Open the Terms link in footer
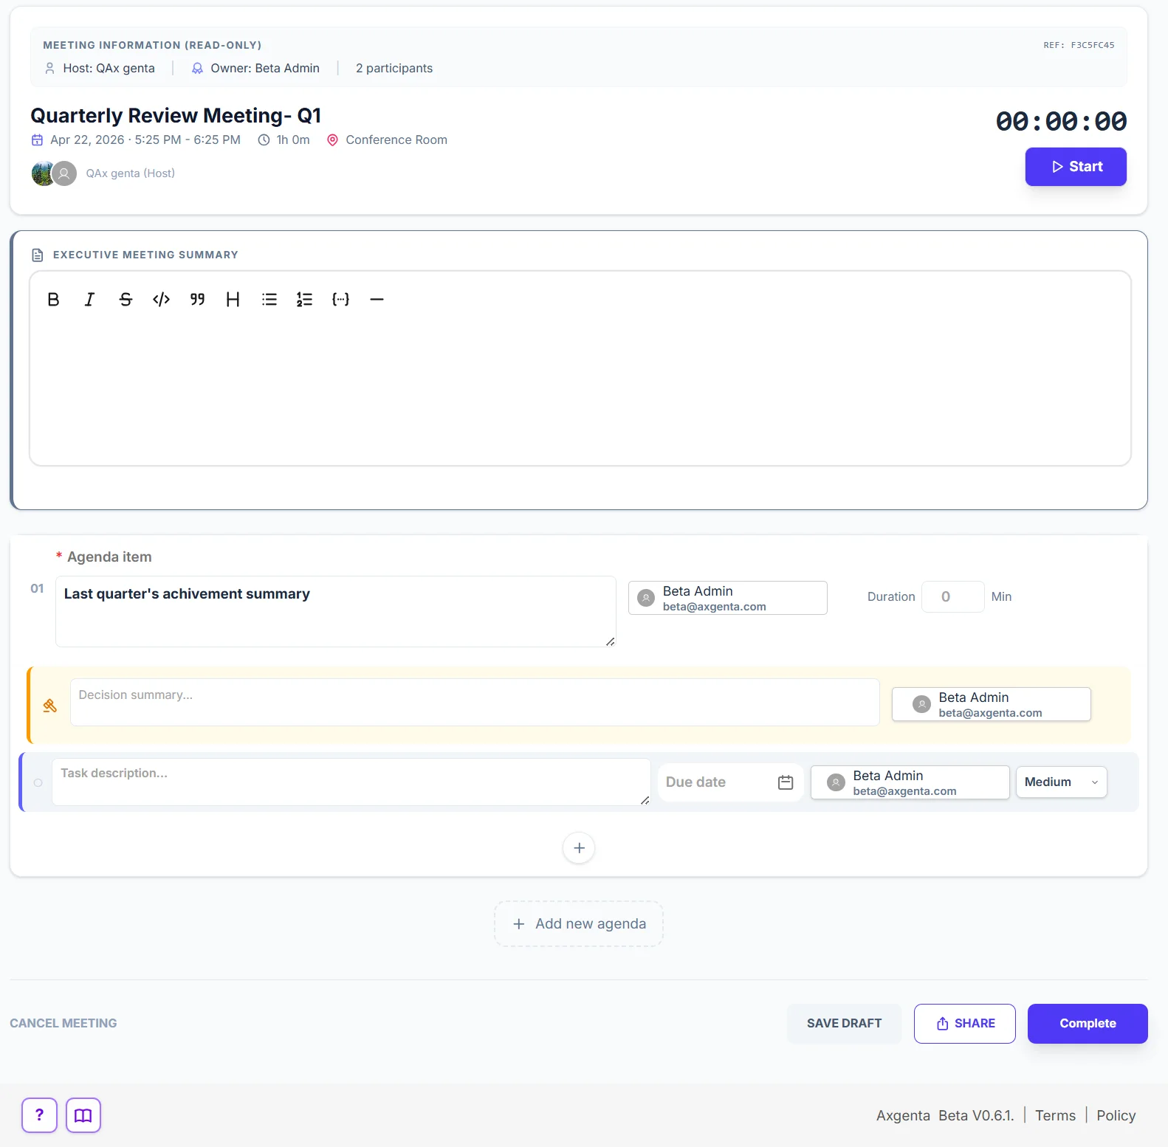Screen dimensions: 1168x1147 click(1055, 1115)
